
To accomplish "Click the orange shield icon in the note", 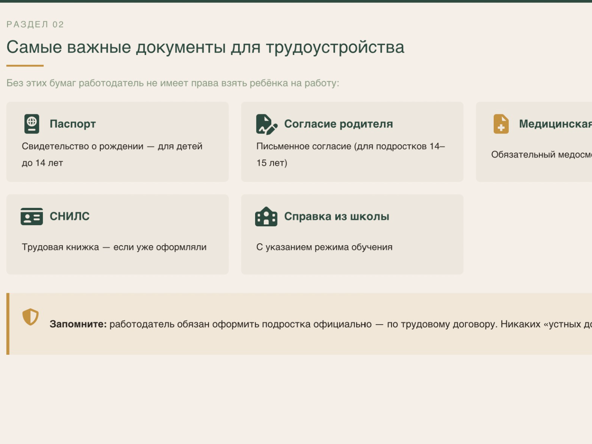I will [30, 317].
